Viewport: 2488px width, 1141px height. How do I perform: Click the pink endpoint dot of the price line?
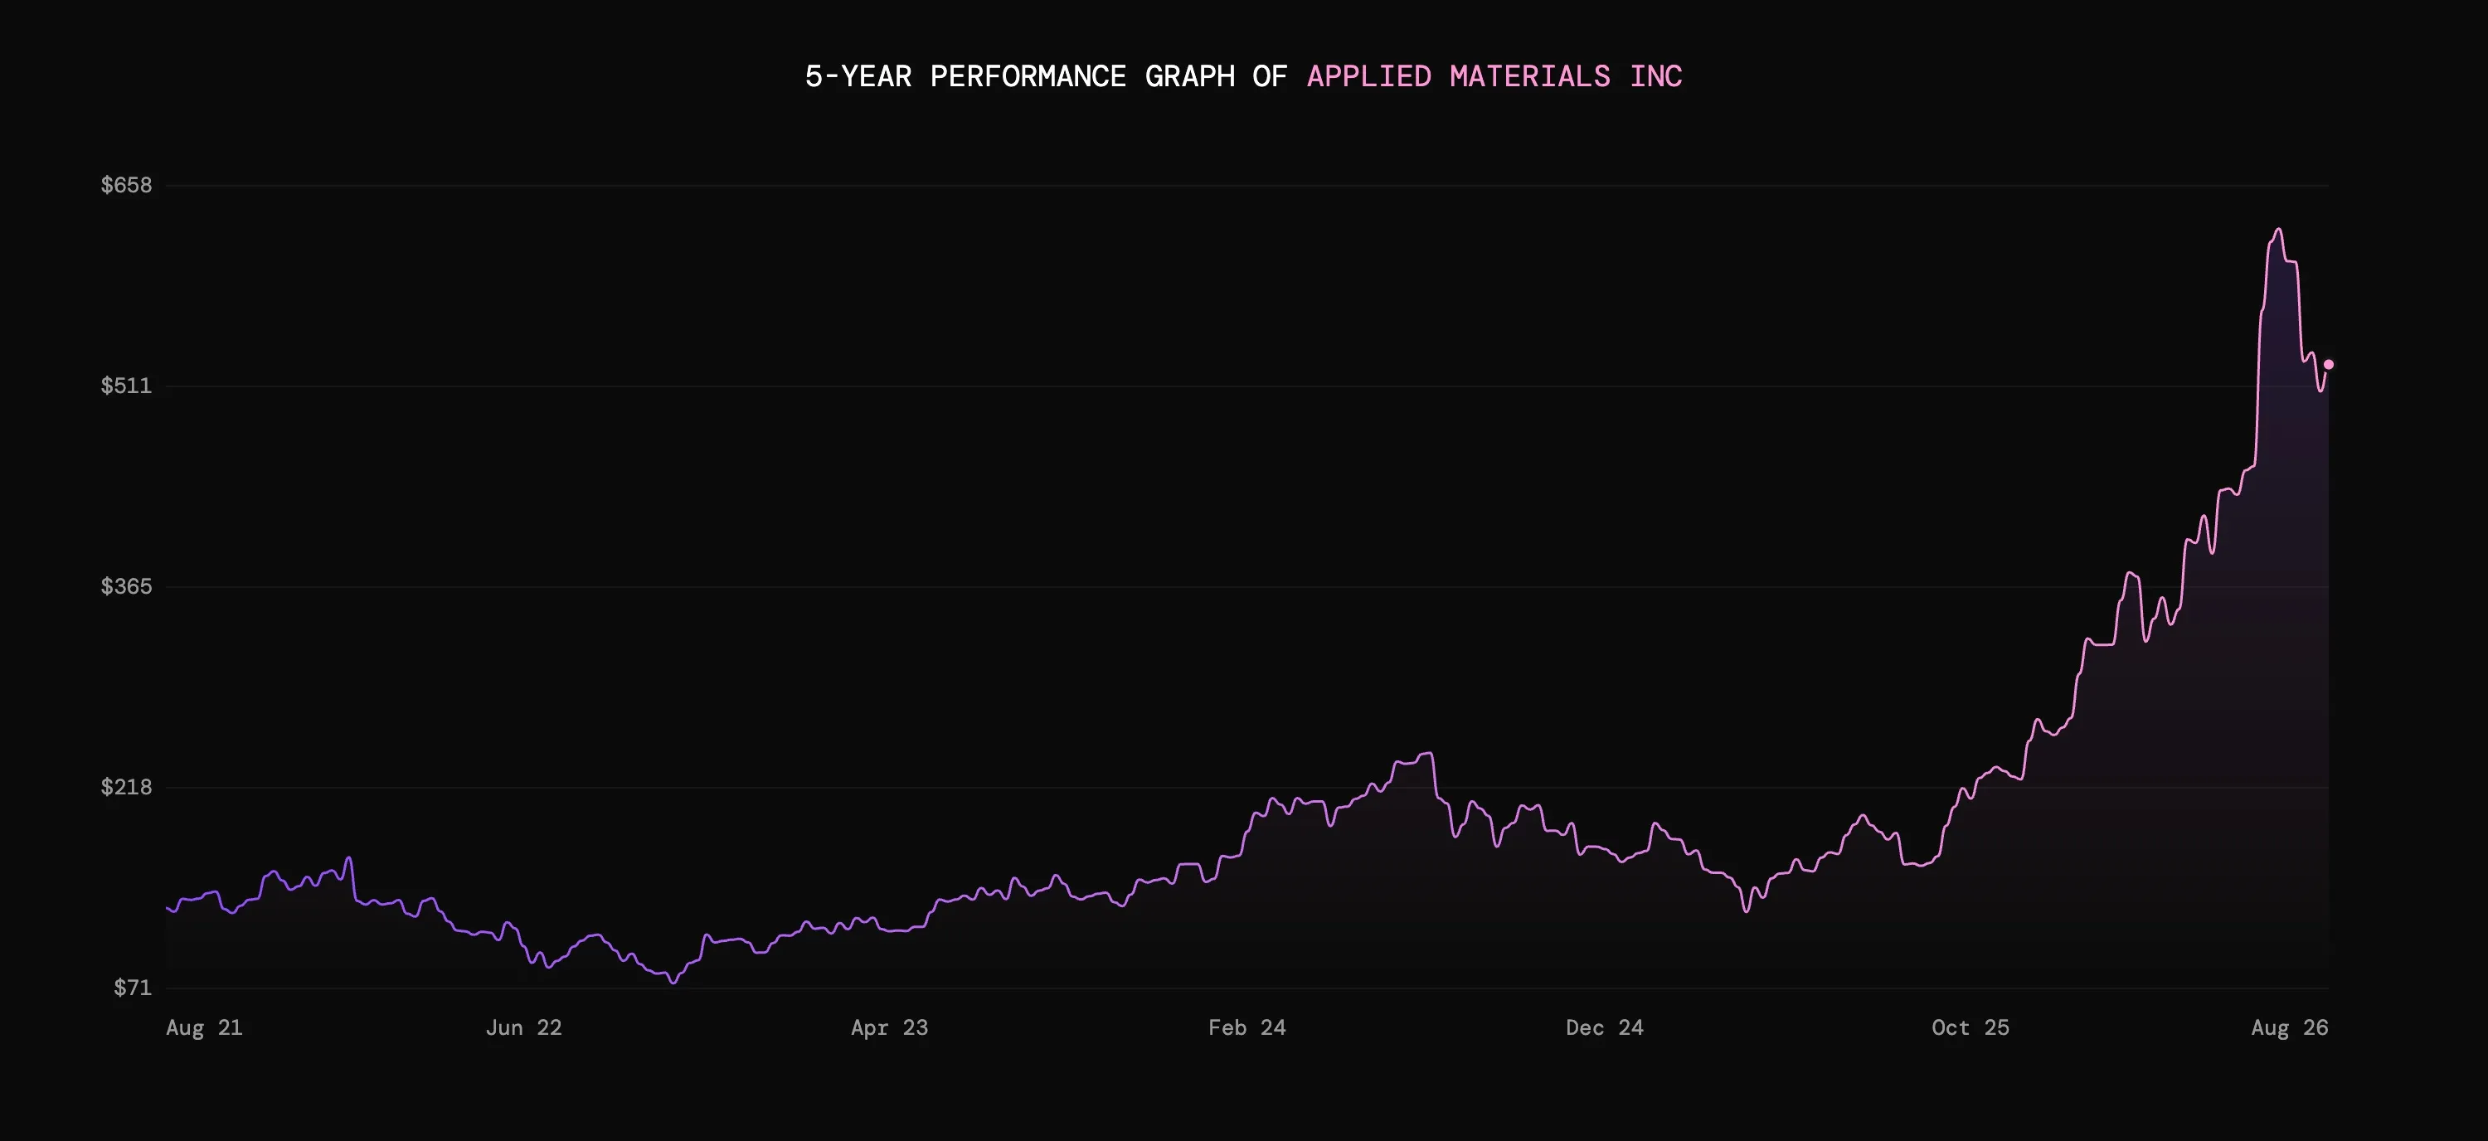2329,365
